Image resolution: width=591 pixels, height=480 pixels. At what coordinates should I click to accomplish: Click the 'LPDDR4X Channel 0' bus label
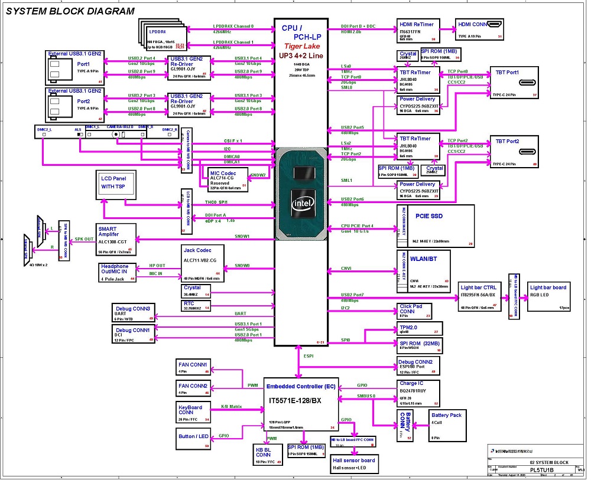point(233,26)
